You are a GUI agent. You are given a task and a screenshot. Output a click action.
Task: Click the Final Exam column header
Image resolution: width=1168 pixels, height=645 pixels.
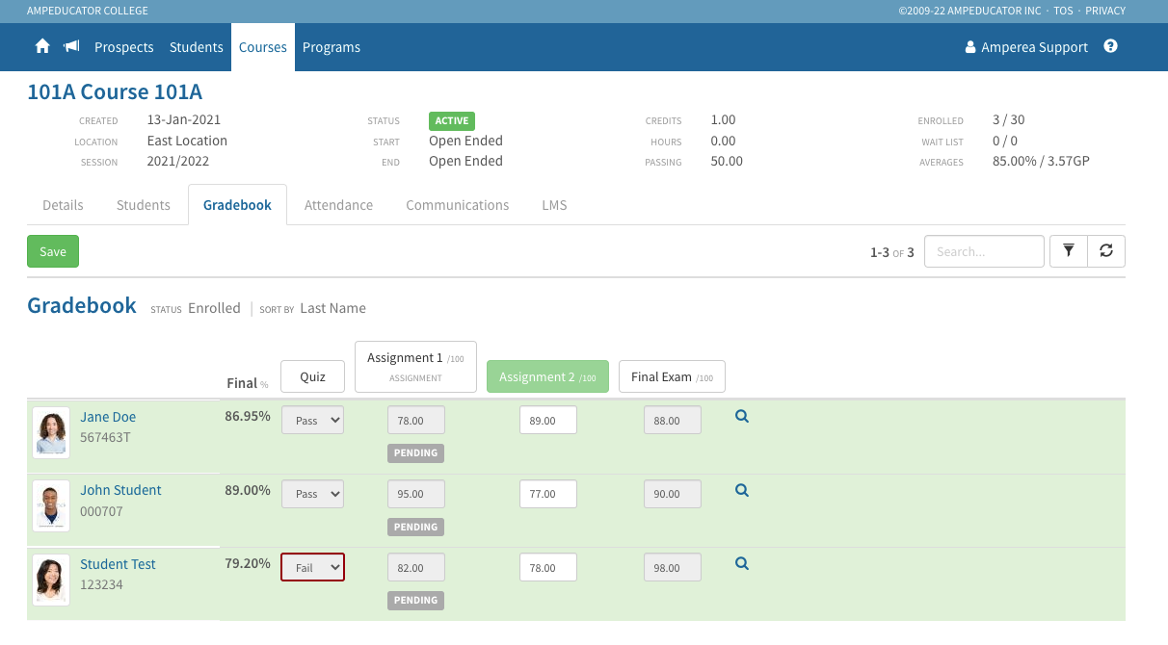pos(672,376)
